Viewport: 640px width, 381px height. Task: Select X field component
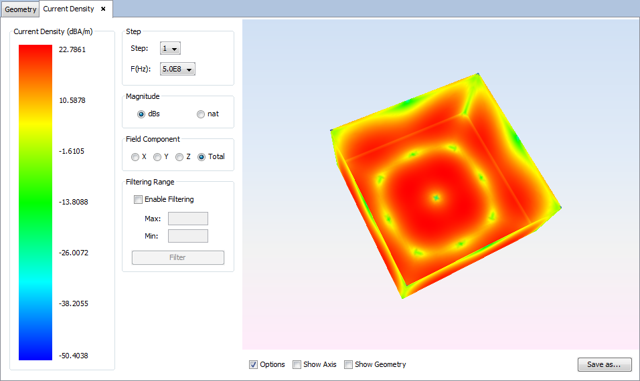135,157
